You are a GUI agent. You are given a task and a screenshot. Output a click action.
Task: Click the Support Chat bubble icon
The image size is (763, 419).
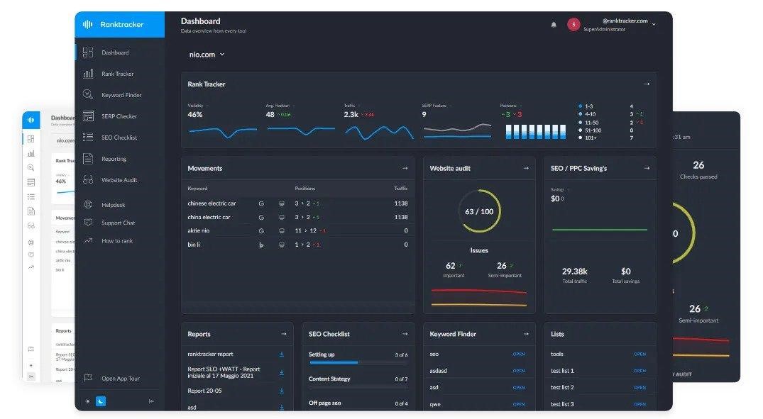[88, 223]
